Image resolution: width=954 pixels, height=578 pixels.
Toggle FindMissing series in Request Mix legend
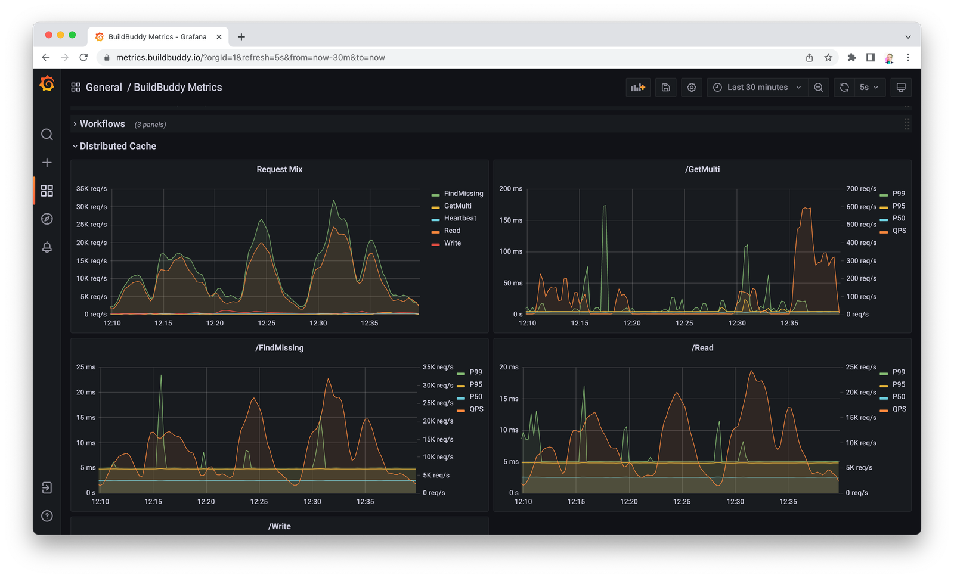click(463, 194)
